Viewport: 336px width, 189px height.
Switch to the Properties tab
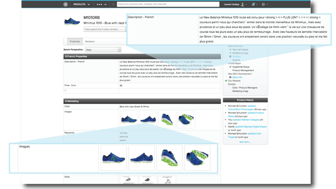click(75, 41)
